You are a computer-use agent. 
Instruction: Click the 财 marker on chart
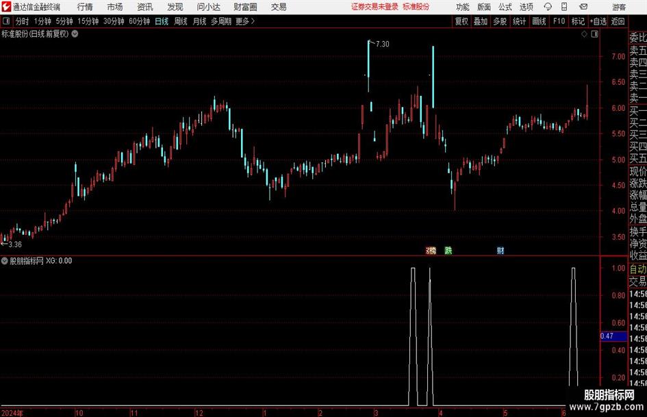[500, 250]
